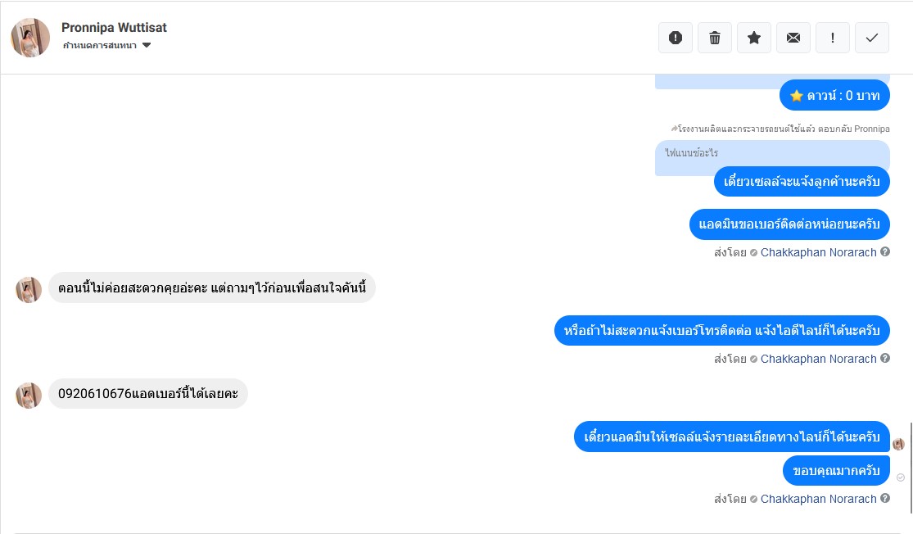The height and width of the screenshot is (534, 913).
Task: Click help icon beside last Chakkaphan Norarach
Action: (885, 498)
